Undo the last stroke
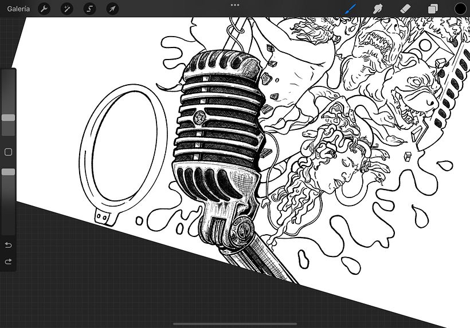This screenshot has height=328, width=470. (x=9, y=245)
